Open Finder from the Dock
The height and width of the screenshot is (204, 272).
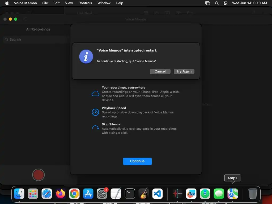coord(19,193)
